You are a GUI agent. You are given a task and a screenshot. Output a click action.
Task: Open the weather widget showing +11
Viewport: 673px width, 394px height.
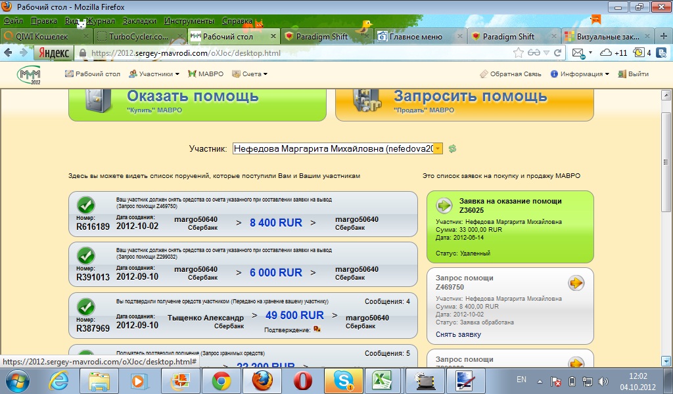coord(613,53)
